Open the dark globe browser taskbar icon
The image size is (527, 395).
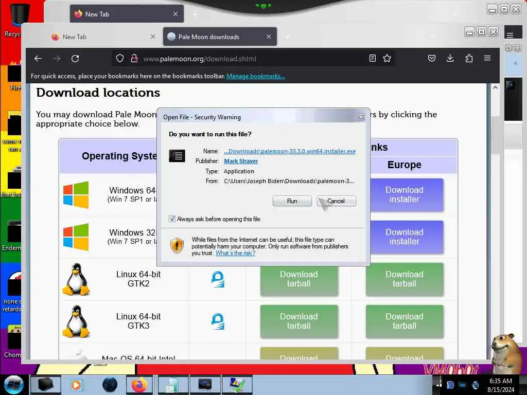tap(110, 385)
